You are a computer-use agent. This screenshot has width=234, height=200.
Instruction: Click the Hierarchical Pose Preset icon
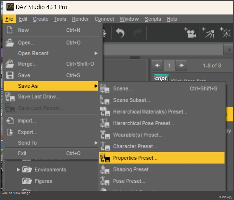104,123
